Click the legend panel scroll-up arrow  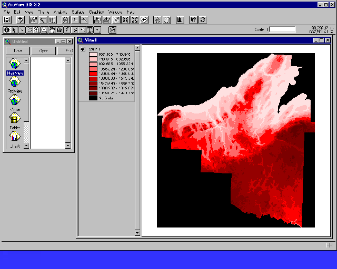[137, 48]
